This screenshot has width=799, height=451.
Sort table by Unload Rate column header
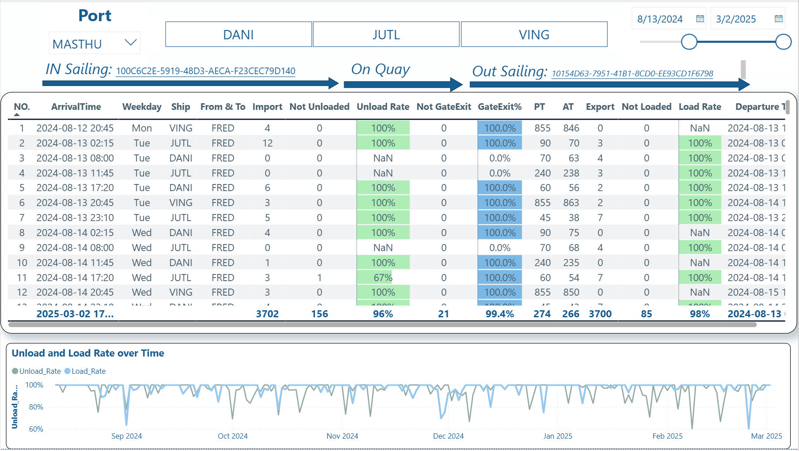[x=382, y=107]
